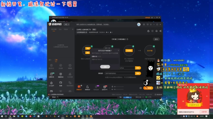Click the 修改 button beside the room title
This screenshot has width=213, height=119.
(94, 29)
